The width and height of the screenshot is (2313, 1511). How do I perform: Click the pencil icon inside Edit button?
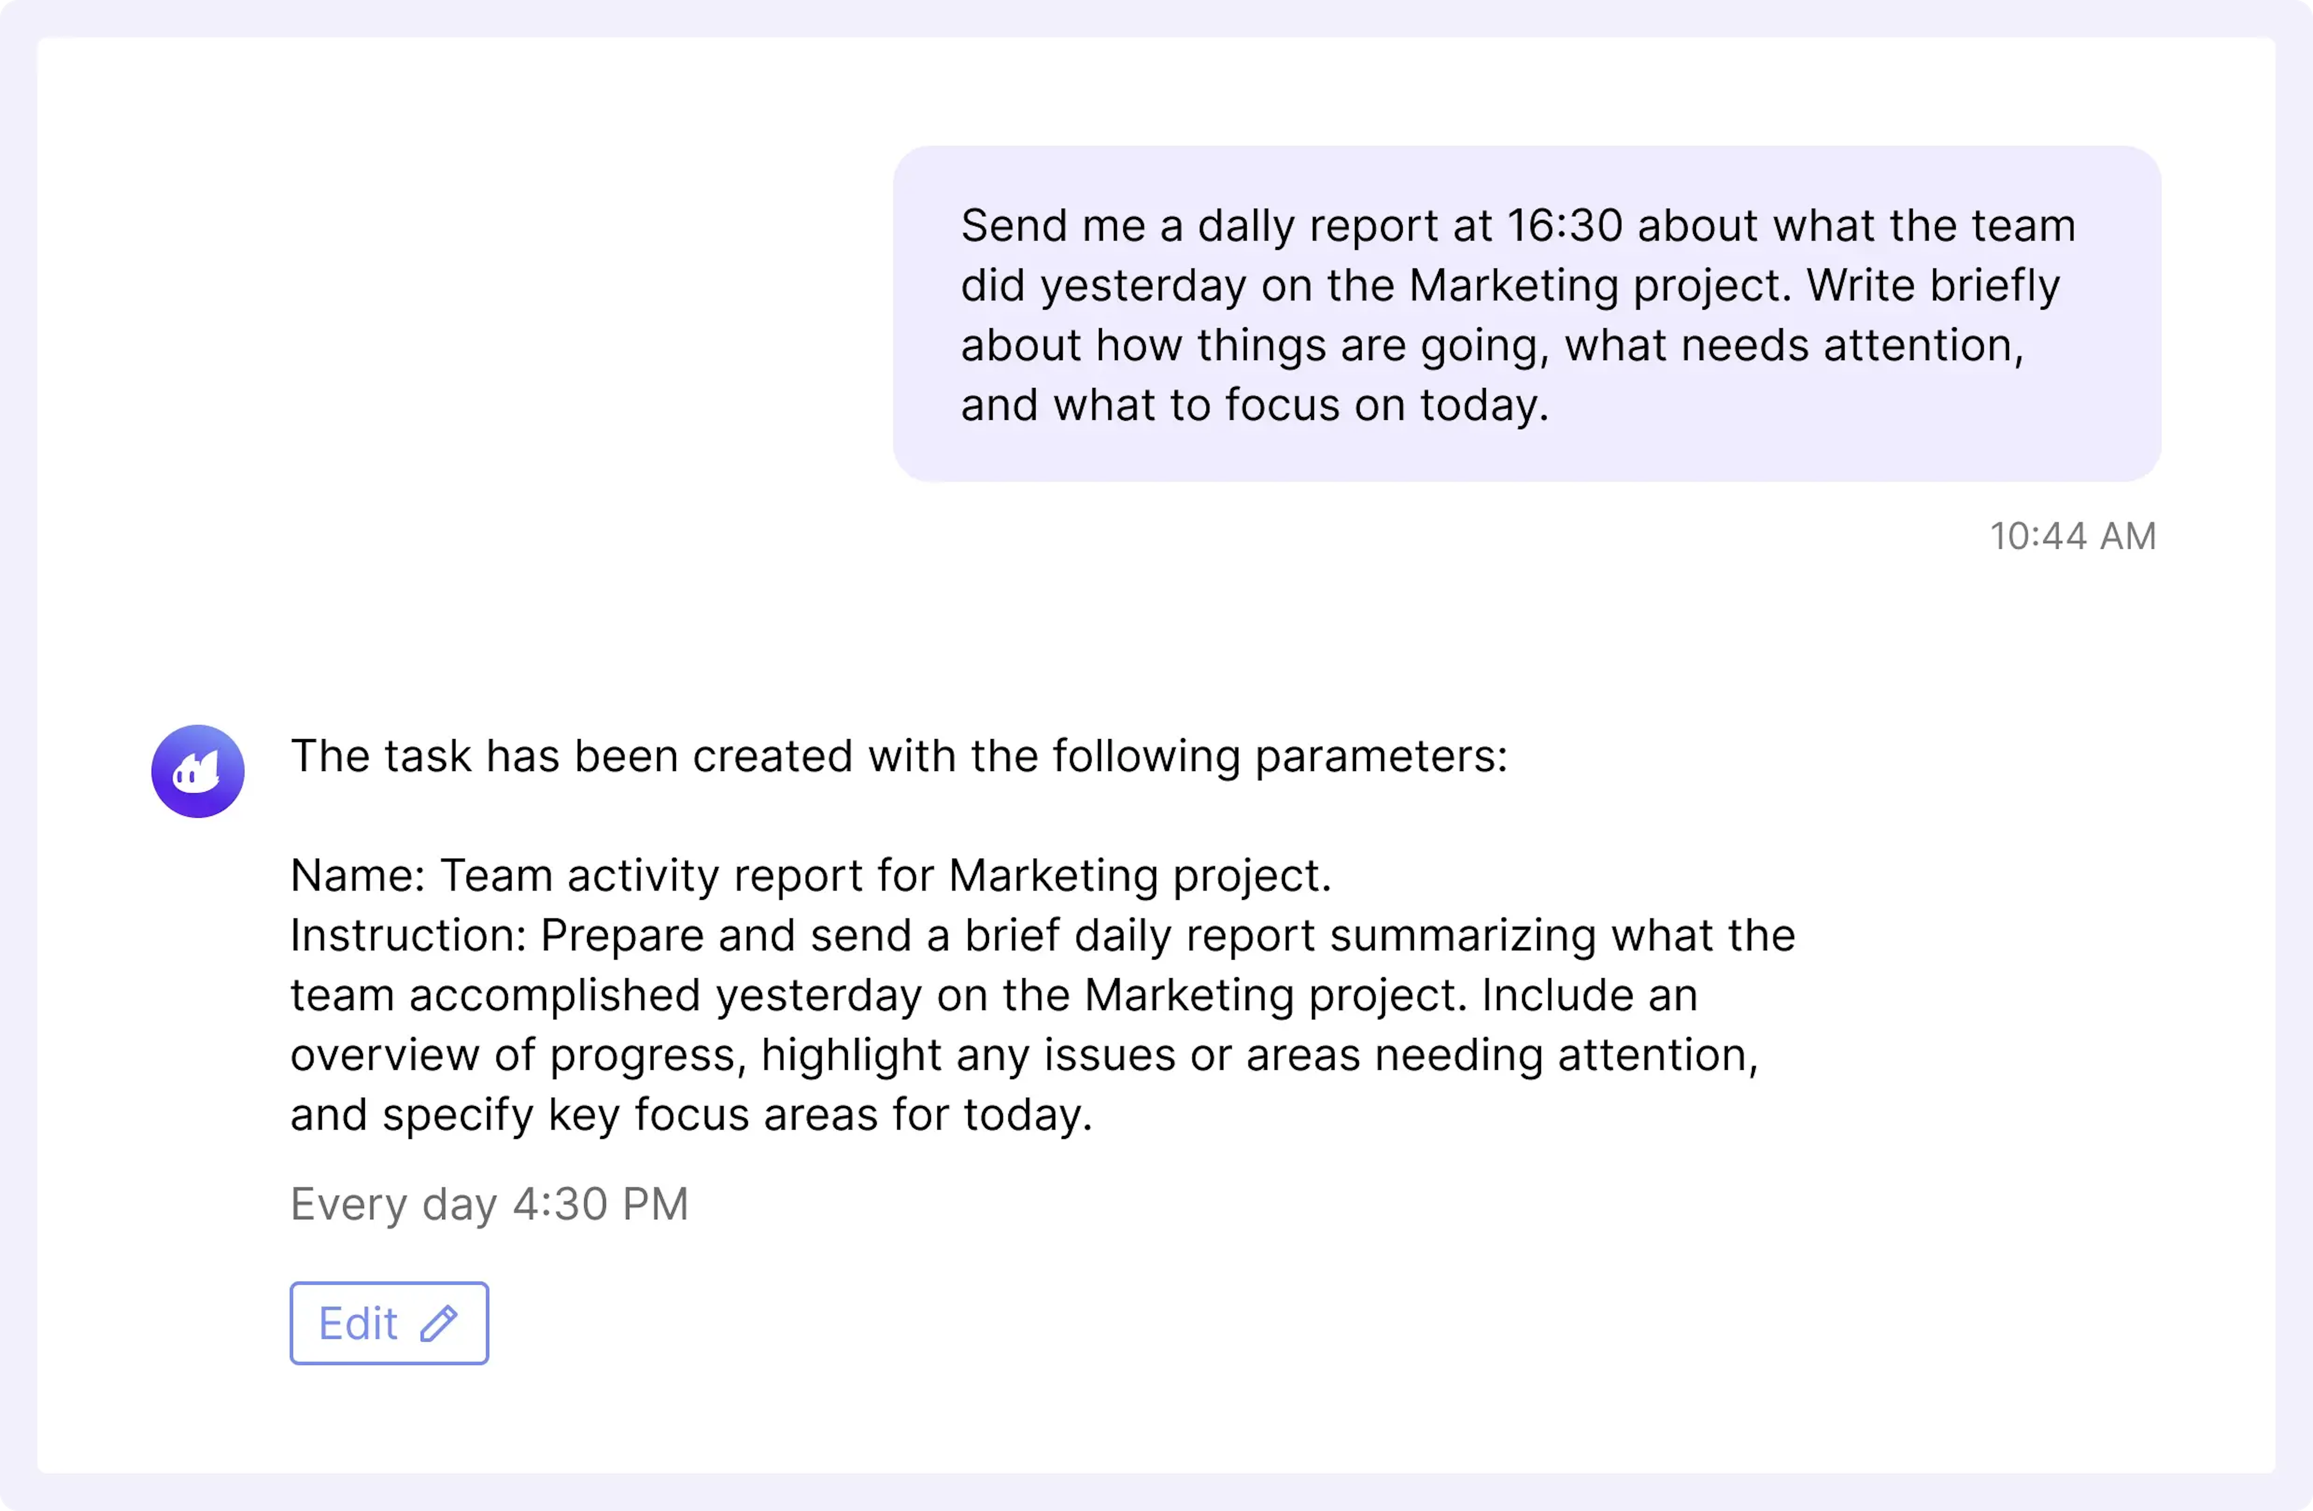[x=438, y=1323]
